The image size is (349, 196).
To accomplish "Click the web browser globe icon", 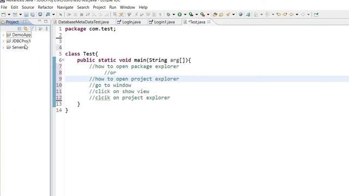I will coord(240,15).
